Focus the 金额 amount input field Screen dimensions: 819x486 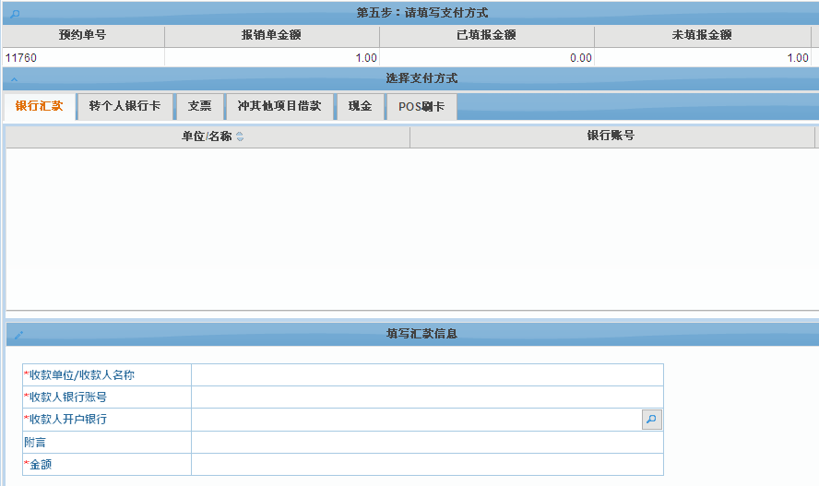(426, 465)
